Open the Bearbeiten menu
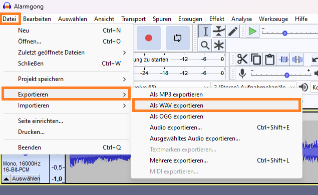This screenshot has height=195, width=318. tap(37, 19)
